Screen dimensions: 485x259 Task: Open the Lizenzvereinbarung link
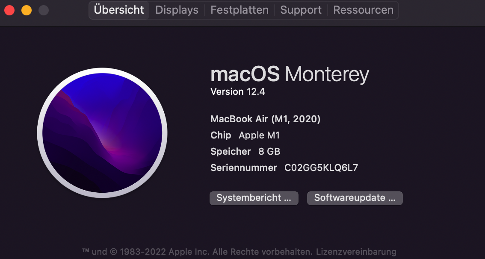point(356,252)
